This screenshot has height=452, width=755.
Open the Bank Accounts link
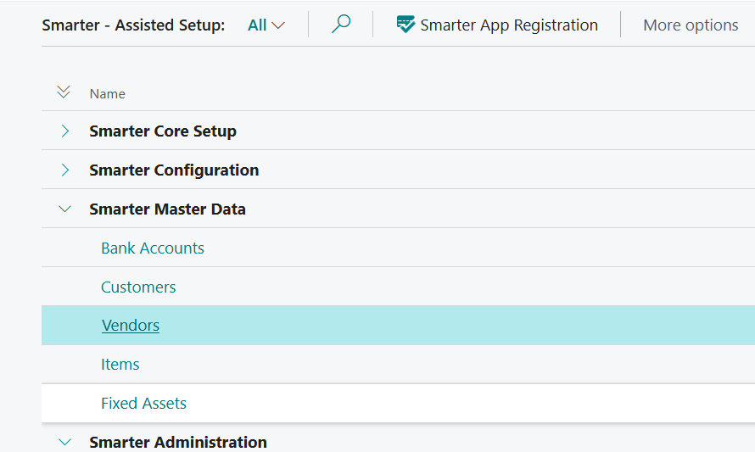click(x=153, y=248)
